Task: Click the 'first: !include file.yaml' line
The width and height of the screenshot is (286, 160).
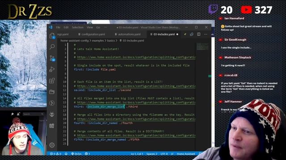Action: point(95,69)
